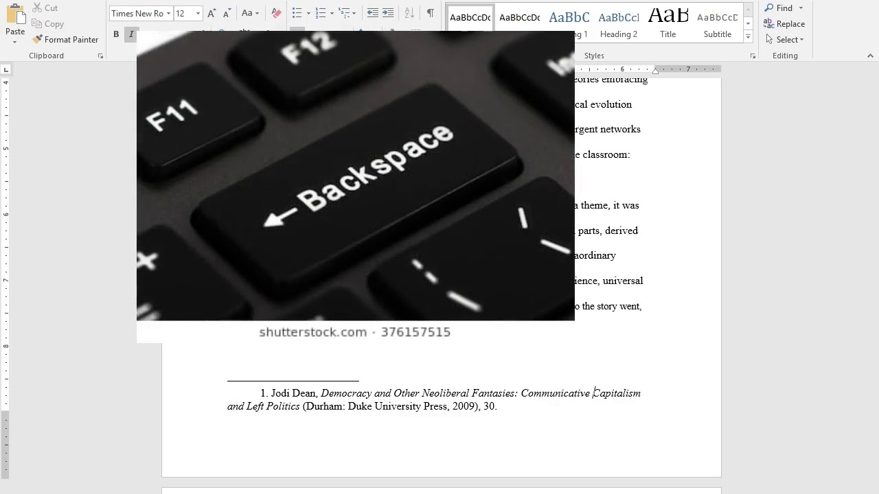Open the Styles pane launcher
The width and height of the screenshot is (879, 494).
[753, 56]
